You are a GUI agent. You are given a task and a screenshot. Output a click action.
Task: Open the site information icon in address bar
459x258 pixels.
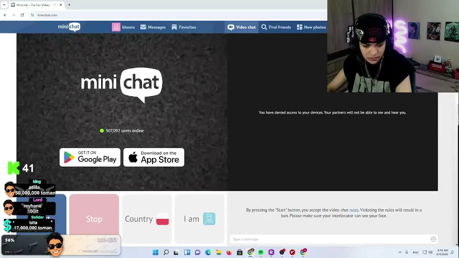32,15
